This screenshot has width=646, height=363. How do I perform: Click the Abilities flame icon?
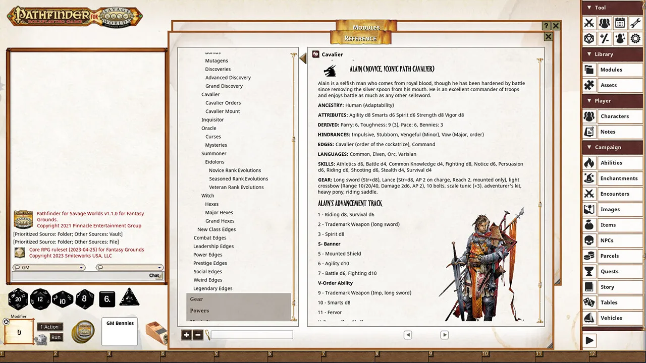click(589, 163)
